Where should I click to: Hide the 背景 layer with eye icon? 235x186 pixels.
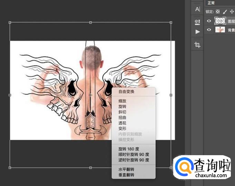(209, 30)
